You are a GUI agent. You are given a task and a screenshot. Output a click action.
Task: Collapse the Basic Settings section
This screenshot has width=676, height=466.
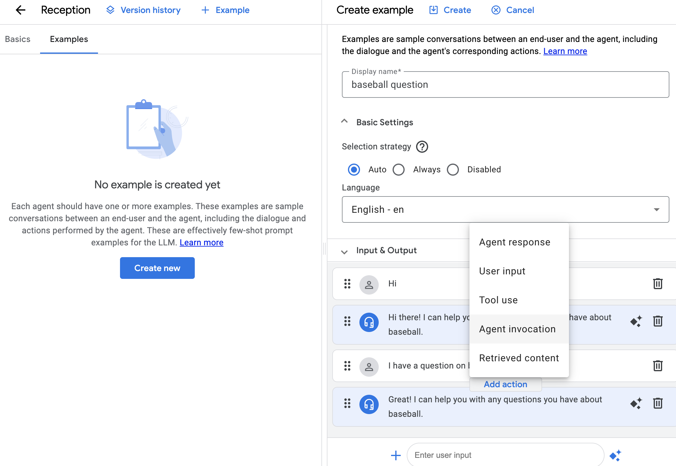pyautogui.click(x=344, y=121)
